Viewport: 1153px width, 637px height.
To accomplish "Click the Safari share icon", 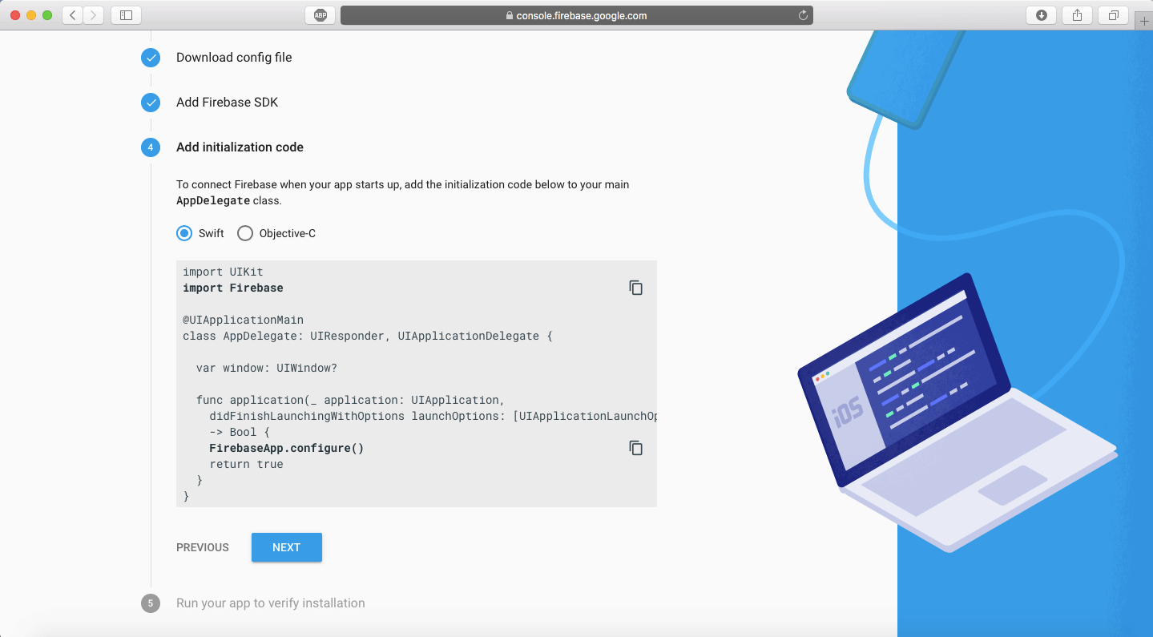I will (x=1077, y=15).
